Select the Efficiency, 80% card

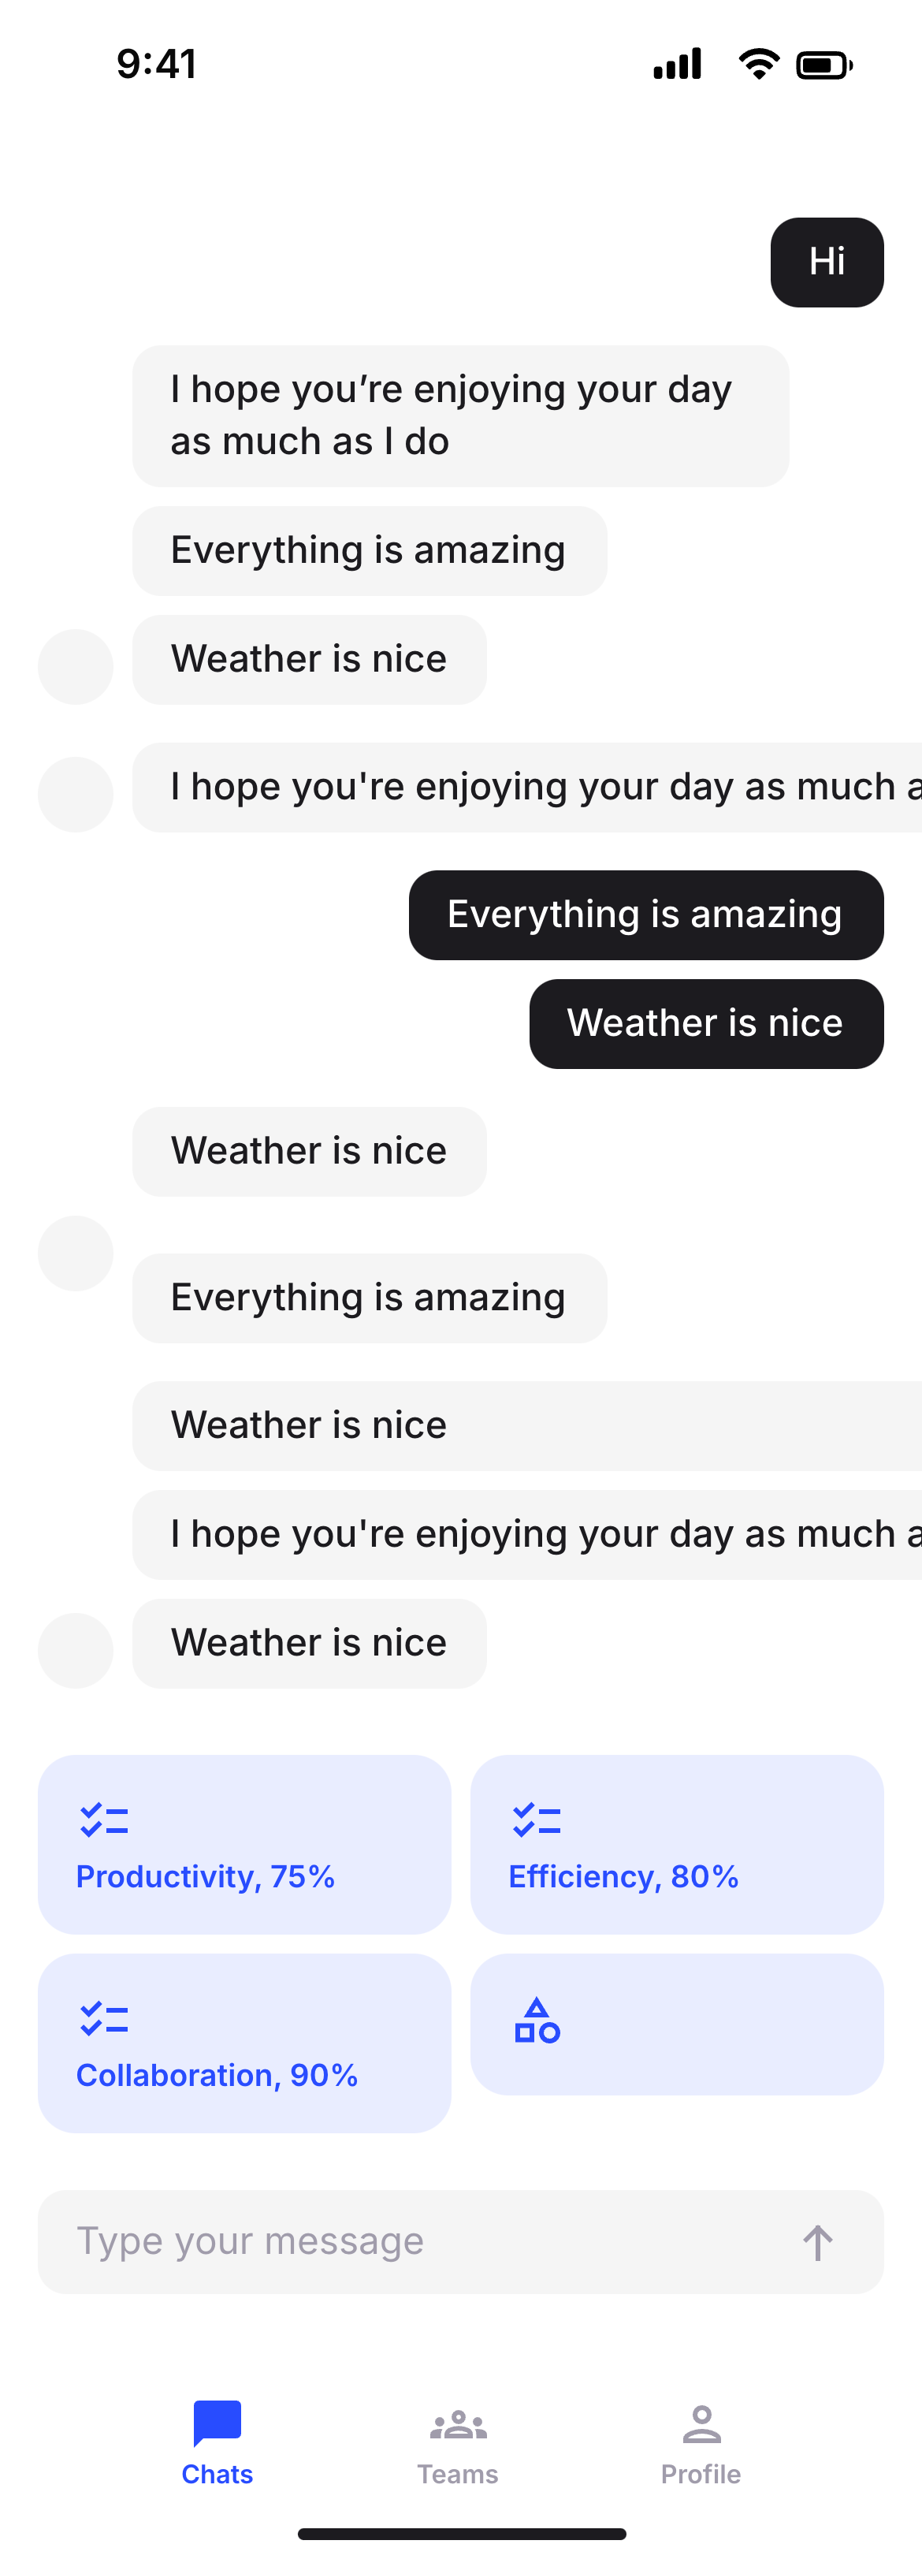click(676, 1844)
